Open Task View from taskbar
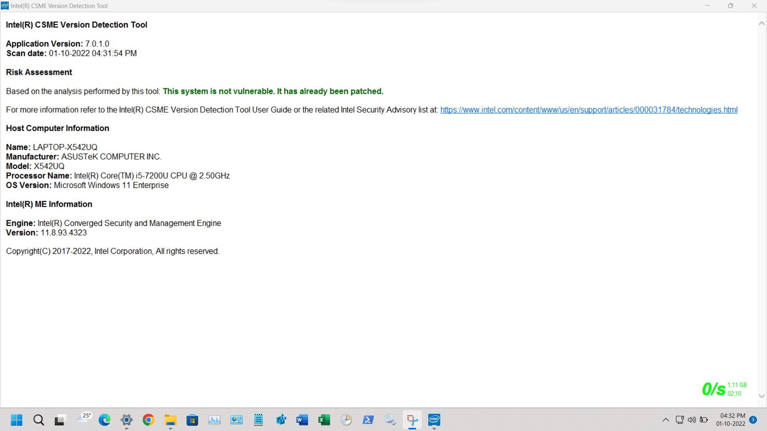Screen dimensions: 767x431 tap(60, 420)
